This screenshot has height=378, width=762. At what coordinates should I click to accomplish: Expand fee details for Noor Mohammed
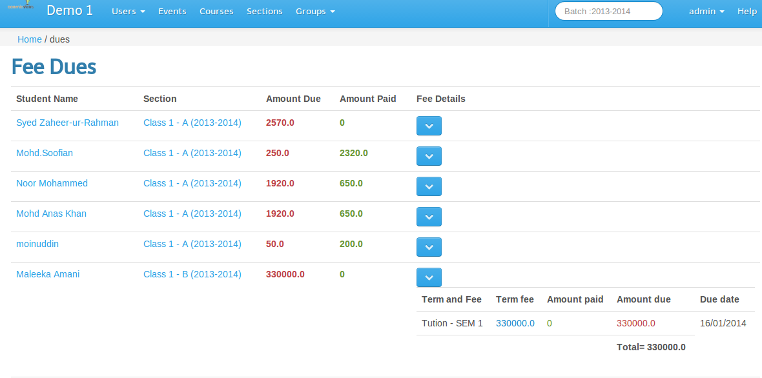(429, 186)
